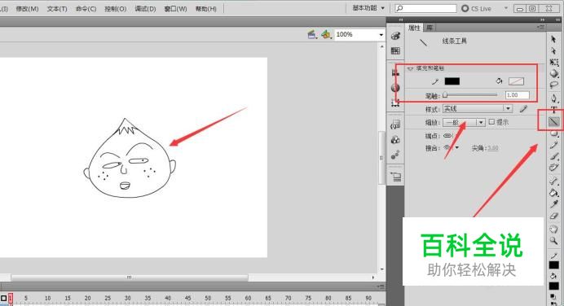Screen dimensions: 564x306
Task: Click the Edit Symbols icon above stage
Action: click(x=326, y=34)
